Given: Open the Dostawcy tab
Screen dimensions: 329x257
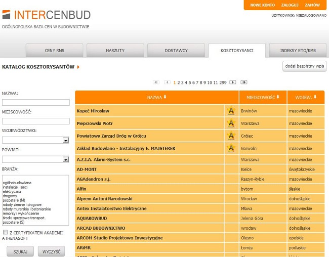Looking at the screenshot, I should tap(176, 51).
